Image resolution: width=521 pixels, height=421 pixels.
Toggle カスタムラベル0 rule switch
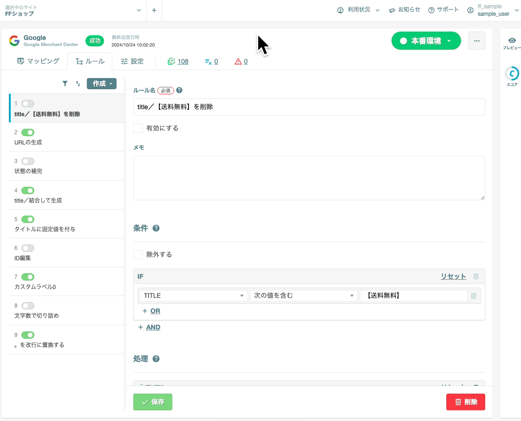[x=28, y=276]
